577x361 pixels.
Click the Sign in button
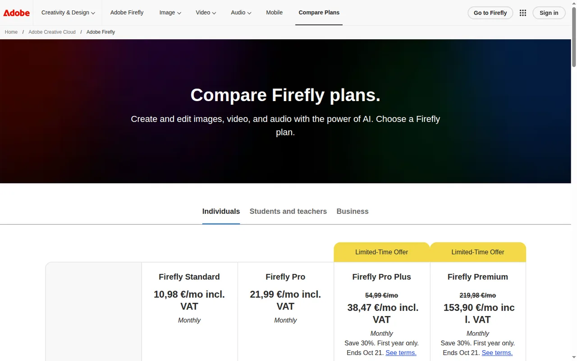point(549,13)
